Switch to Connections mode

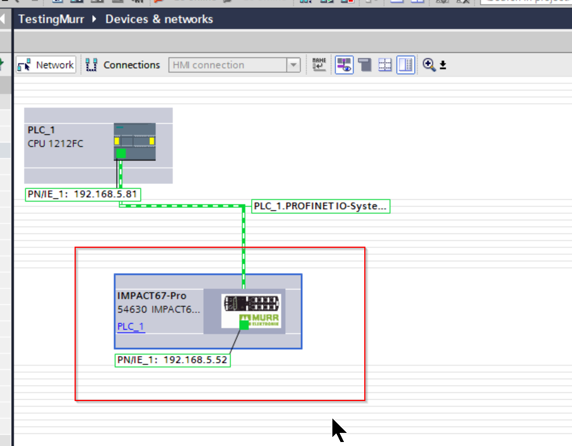coord(123,65)
